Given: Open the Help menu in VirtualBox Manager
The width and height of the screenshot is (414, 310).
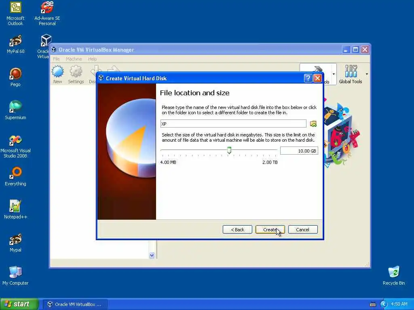Looking at the screenshot, I should [x=93, y=59].
